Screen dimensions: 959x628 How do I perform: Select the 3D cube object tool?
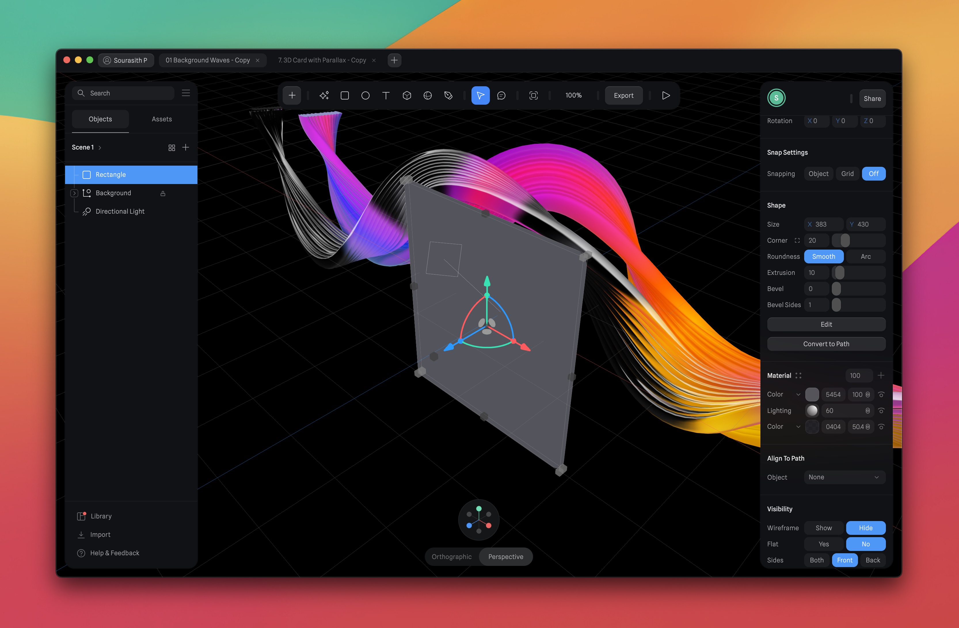pyautogui.click(x=407, y=95)
